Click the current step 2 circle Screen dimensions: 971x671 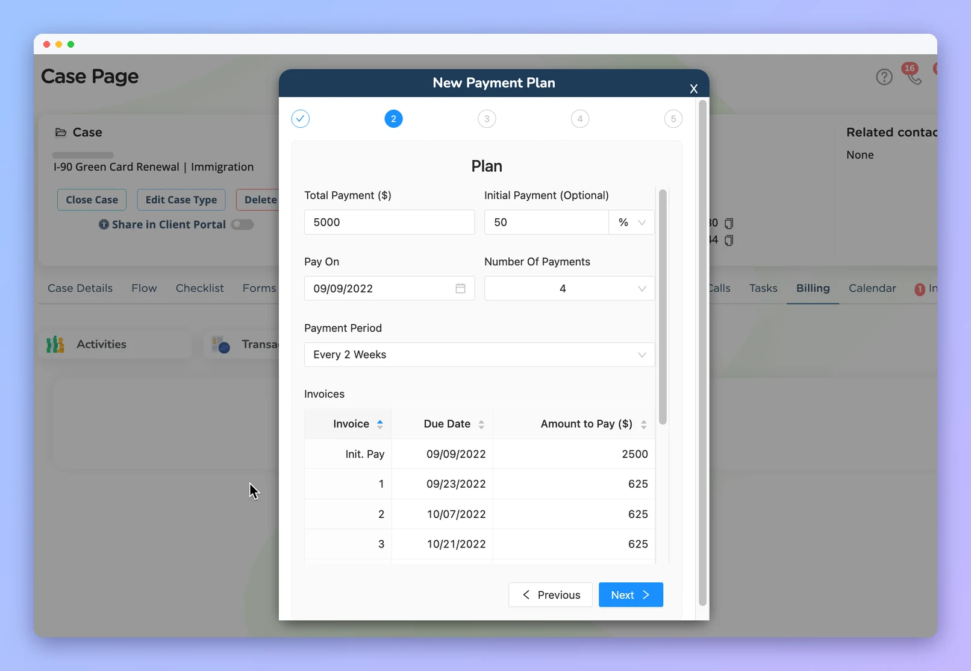(x=393, y=119)
